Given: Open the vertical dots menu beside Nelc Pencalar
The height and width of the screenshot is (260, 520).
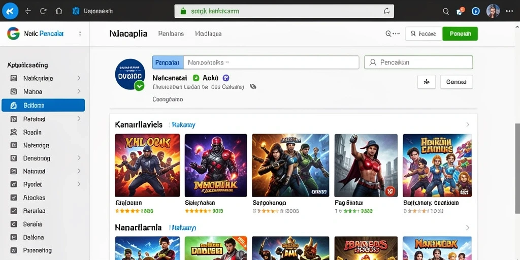Looking at the screenshot, I should point(80,34).
